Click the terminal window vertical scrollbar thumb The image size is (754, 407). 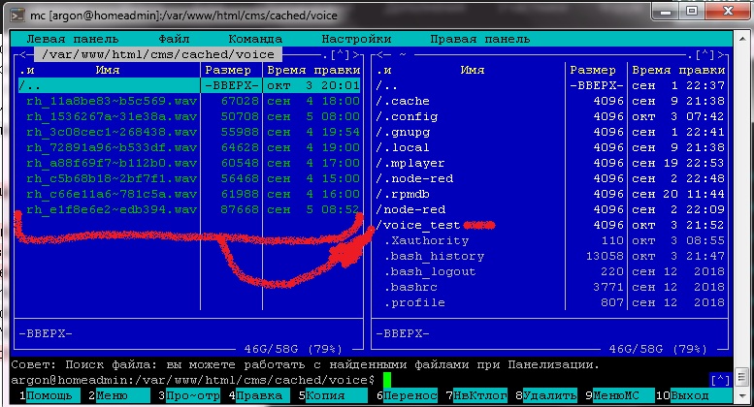tap(741, 376)
